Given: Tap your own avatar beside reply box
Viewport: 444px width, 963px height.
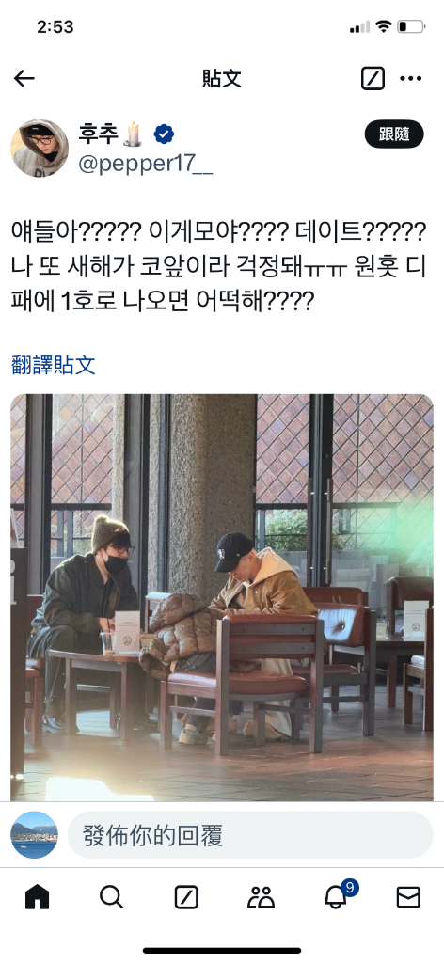Looking at the screenshot, I should [x=35, y=835].
